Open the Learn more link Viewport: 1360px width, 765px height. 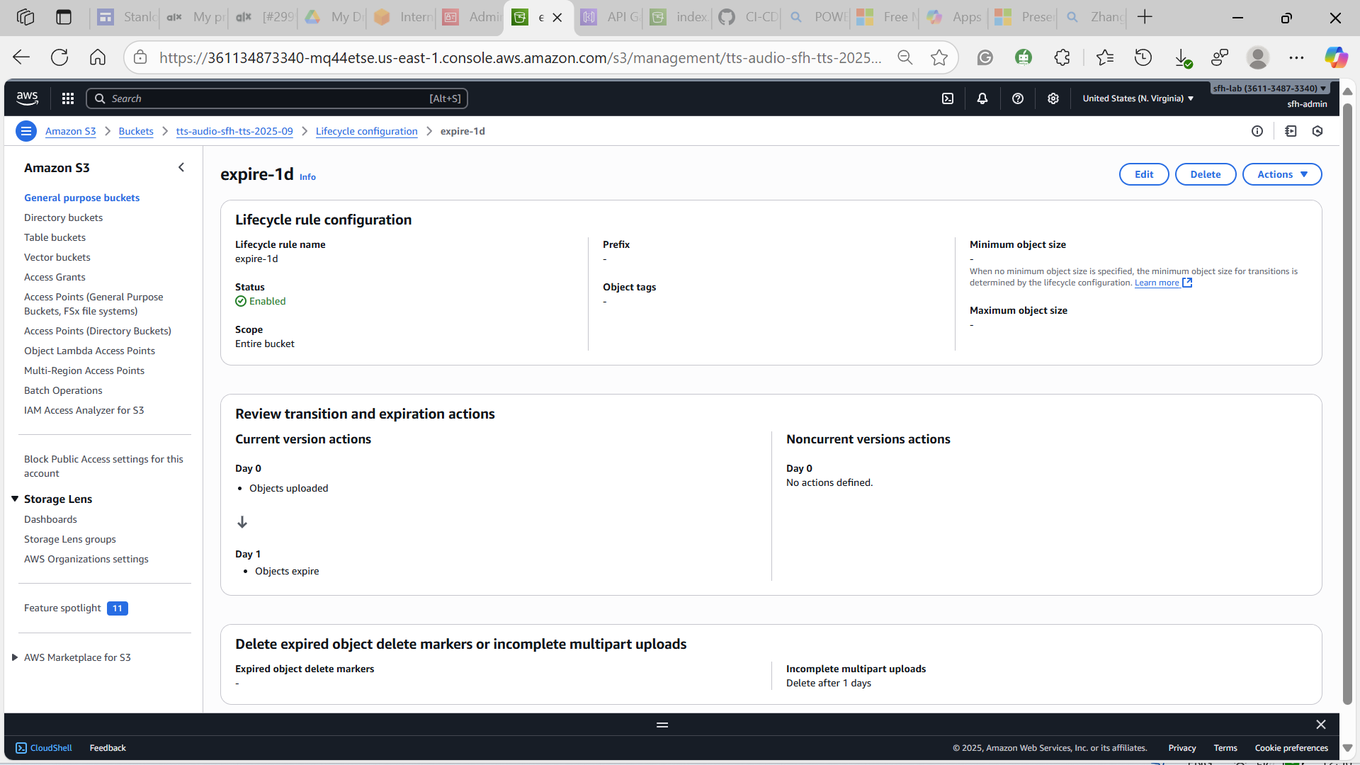coord(1163,283)
